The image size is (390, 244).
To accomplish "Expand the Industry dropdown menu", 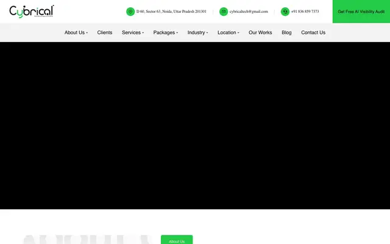I will (x=197, y=32).
